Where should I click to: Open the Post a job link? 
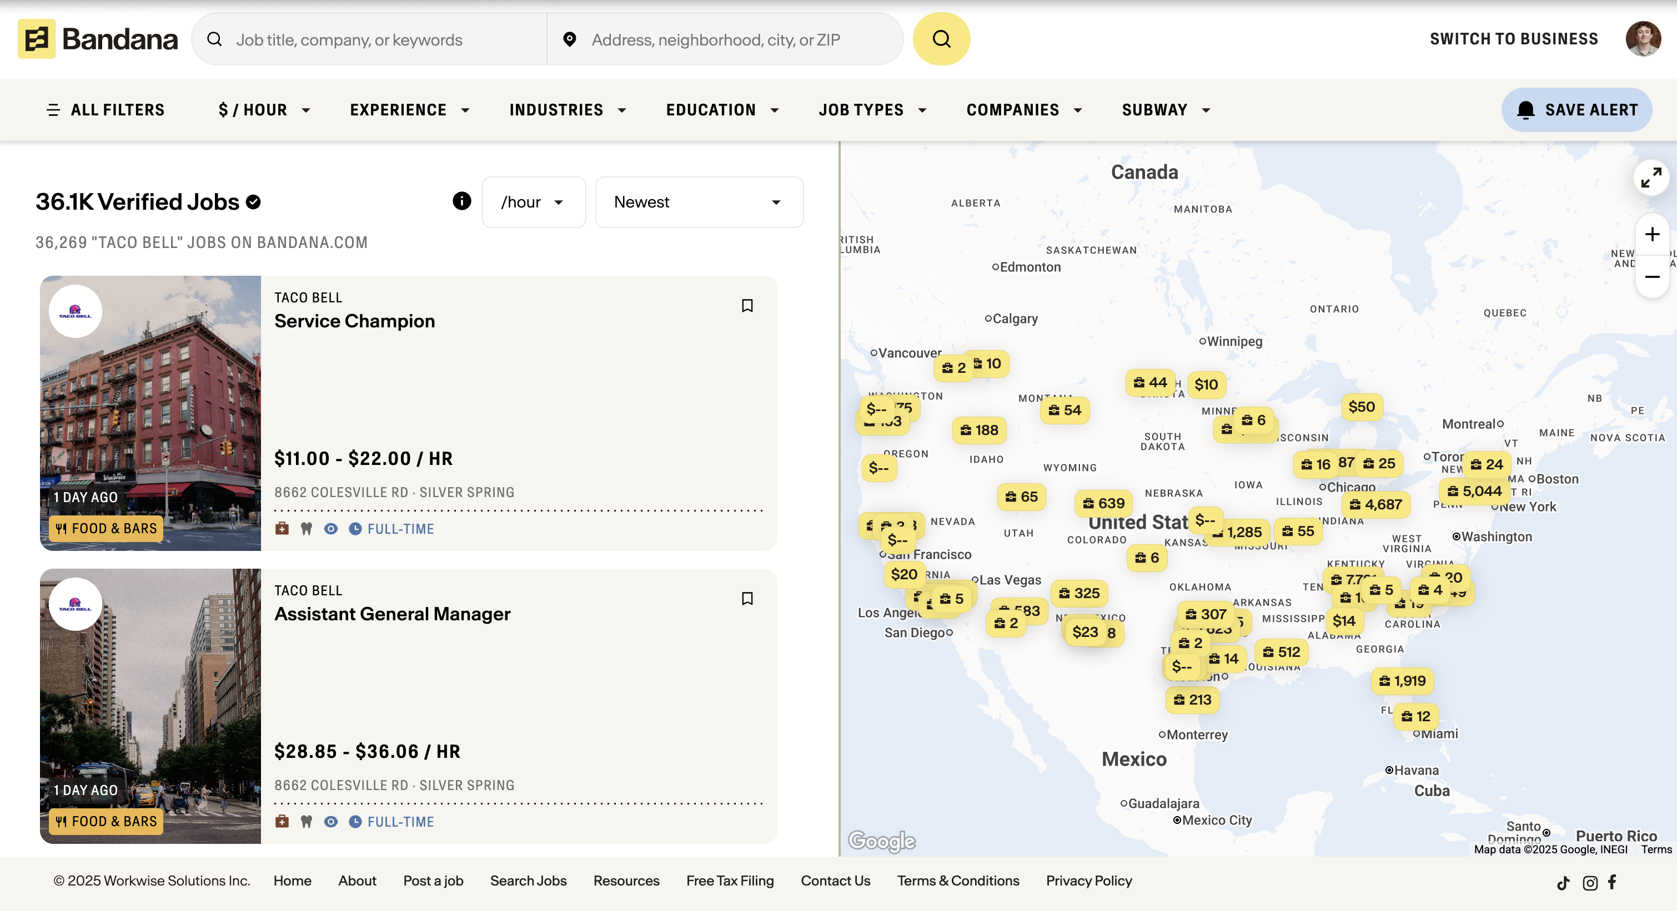tap(433, 881)
